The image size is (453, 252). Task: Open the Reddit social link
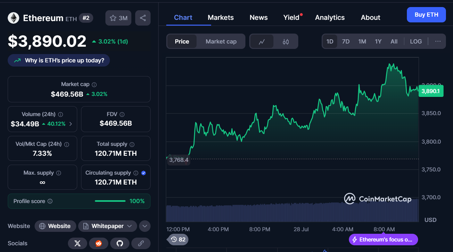pyautogui.click(x=99, y=243)
